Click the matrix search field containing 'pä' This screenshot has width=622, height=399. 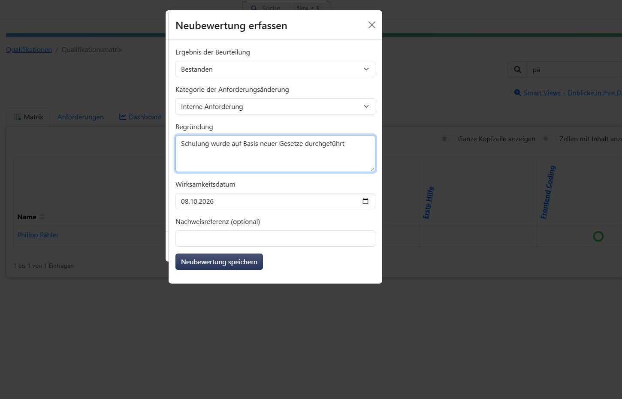pyautogui.click(x=575, y=70)
